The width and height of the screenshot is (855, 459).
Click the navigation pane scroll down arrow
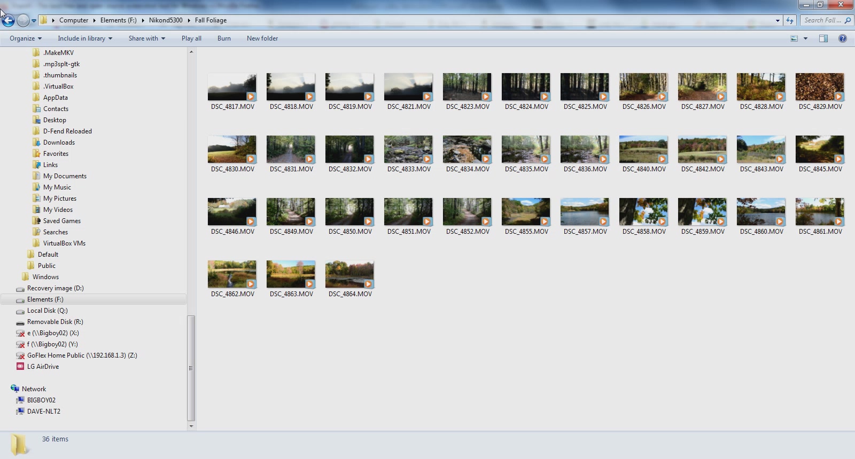191,426
